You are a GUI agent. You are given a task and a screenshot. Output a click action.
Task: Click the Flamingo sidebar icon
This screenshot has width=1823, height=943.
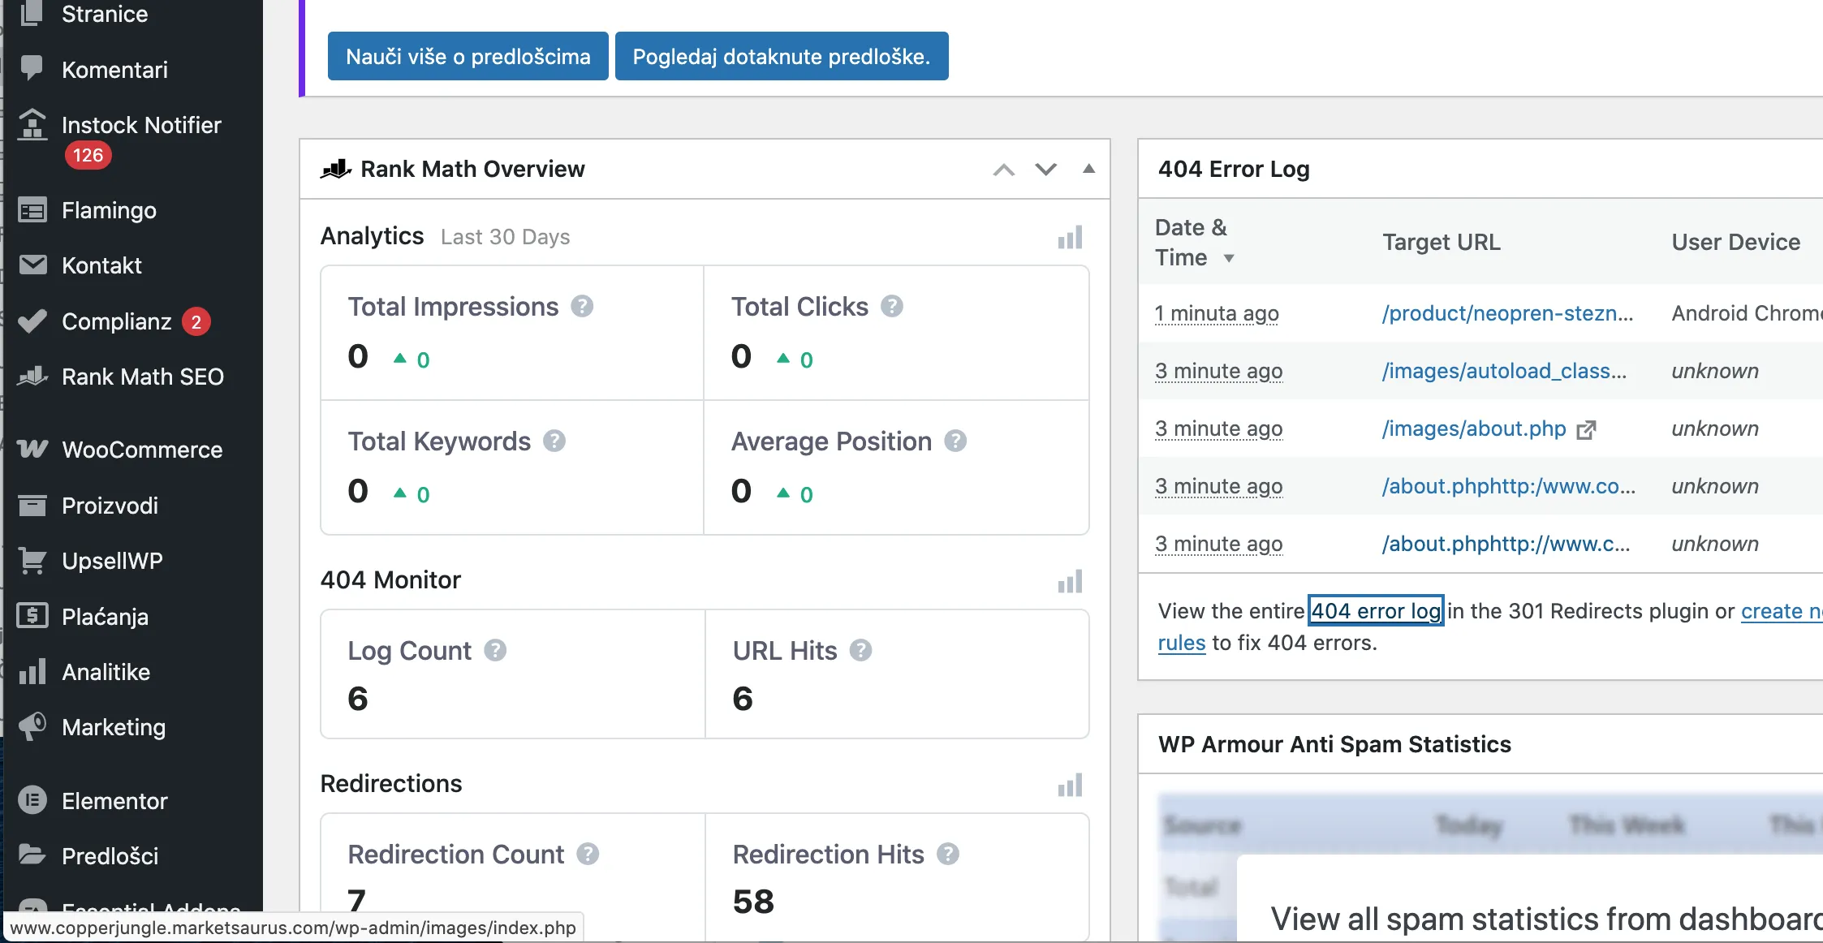[x=32, y=210]
